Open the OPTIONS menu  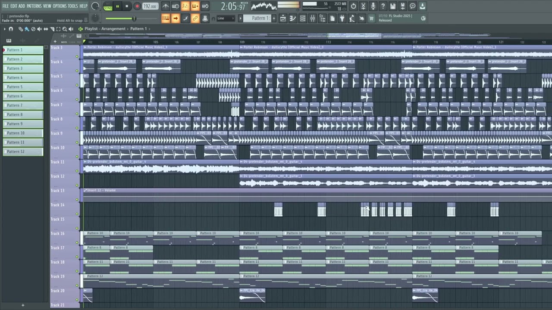click(x=60, y=6)
